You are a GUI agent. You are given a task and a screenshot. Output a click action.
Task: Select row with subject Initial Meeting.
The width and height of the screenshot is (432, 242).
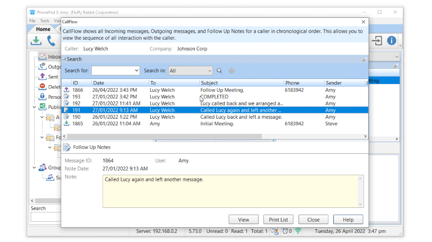(215, 124)
